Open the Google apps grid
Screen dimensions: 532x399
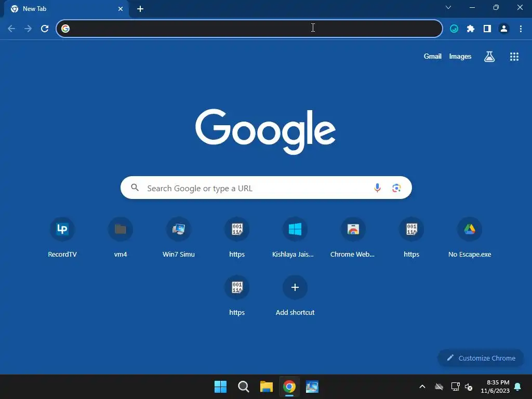coord(514,57)
